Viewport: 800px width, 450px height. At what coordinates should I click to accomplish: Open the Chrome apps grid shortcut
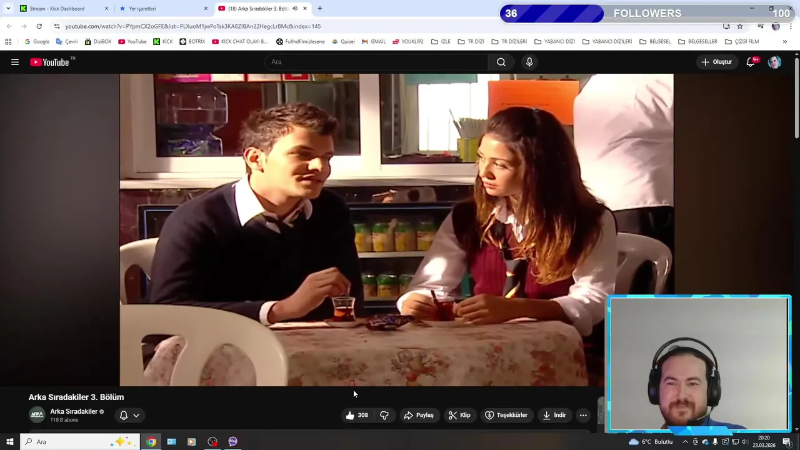click(x=8, y=42)
